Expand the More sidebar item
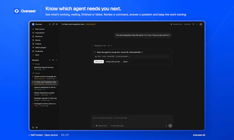This screenshot has height=140, width=234. click(45, 55)
